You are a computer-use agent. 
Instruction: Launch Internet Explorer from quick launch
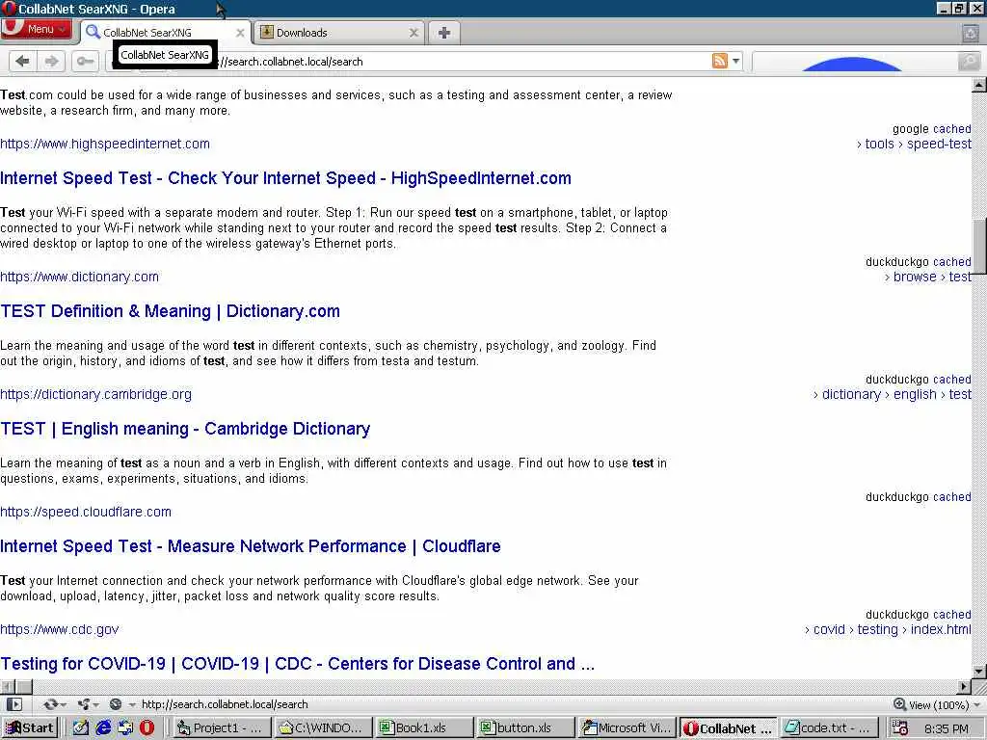click(x=103, y=728)
